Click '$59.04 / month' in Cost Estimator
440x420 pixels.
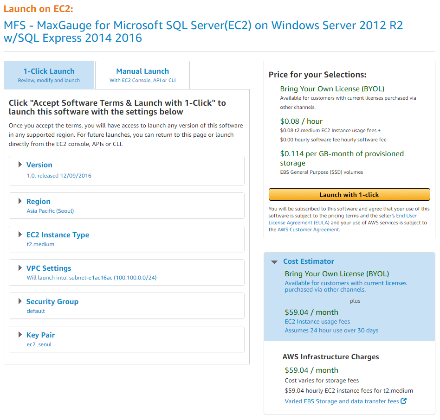[x=311, y=312]
